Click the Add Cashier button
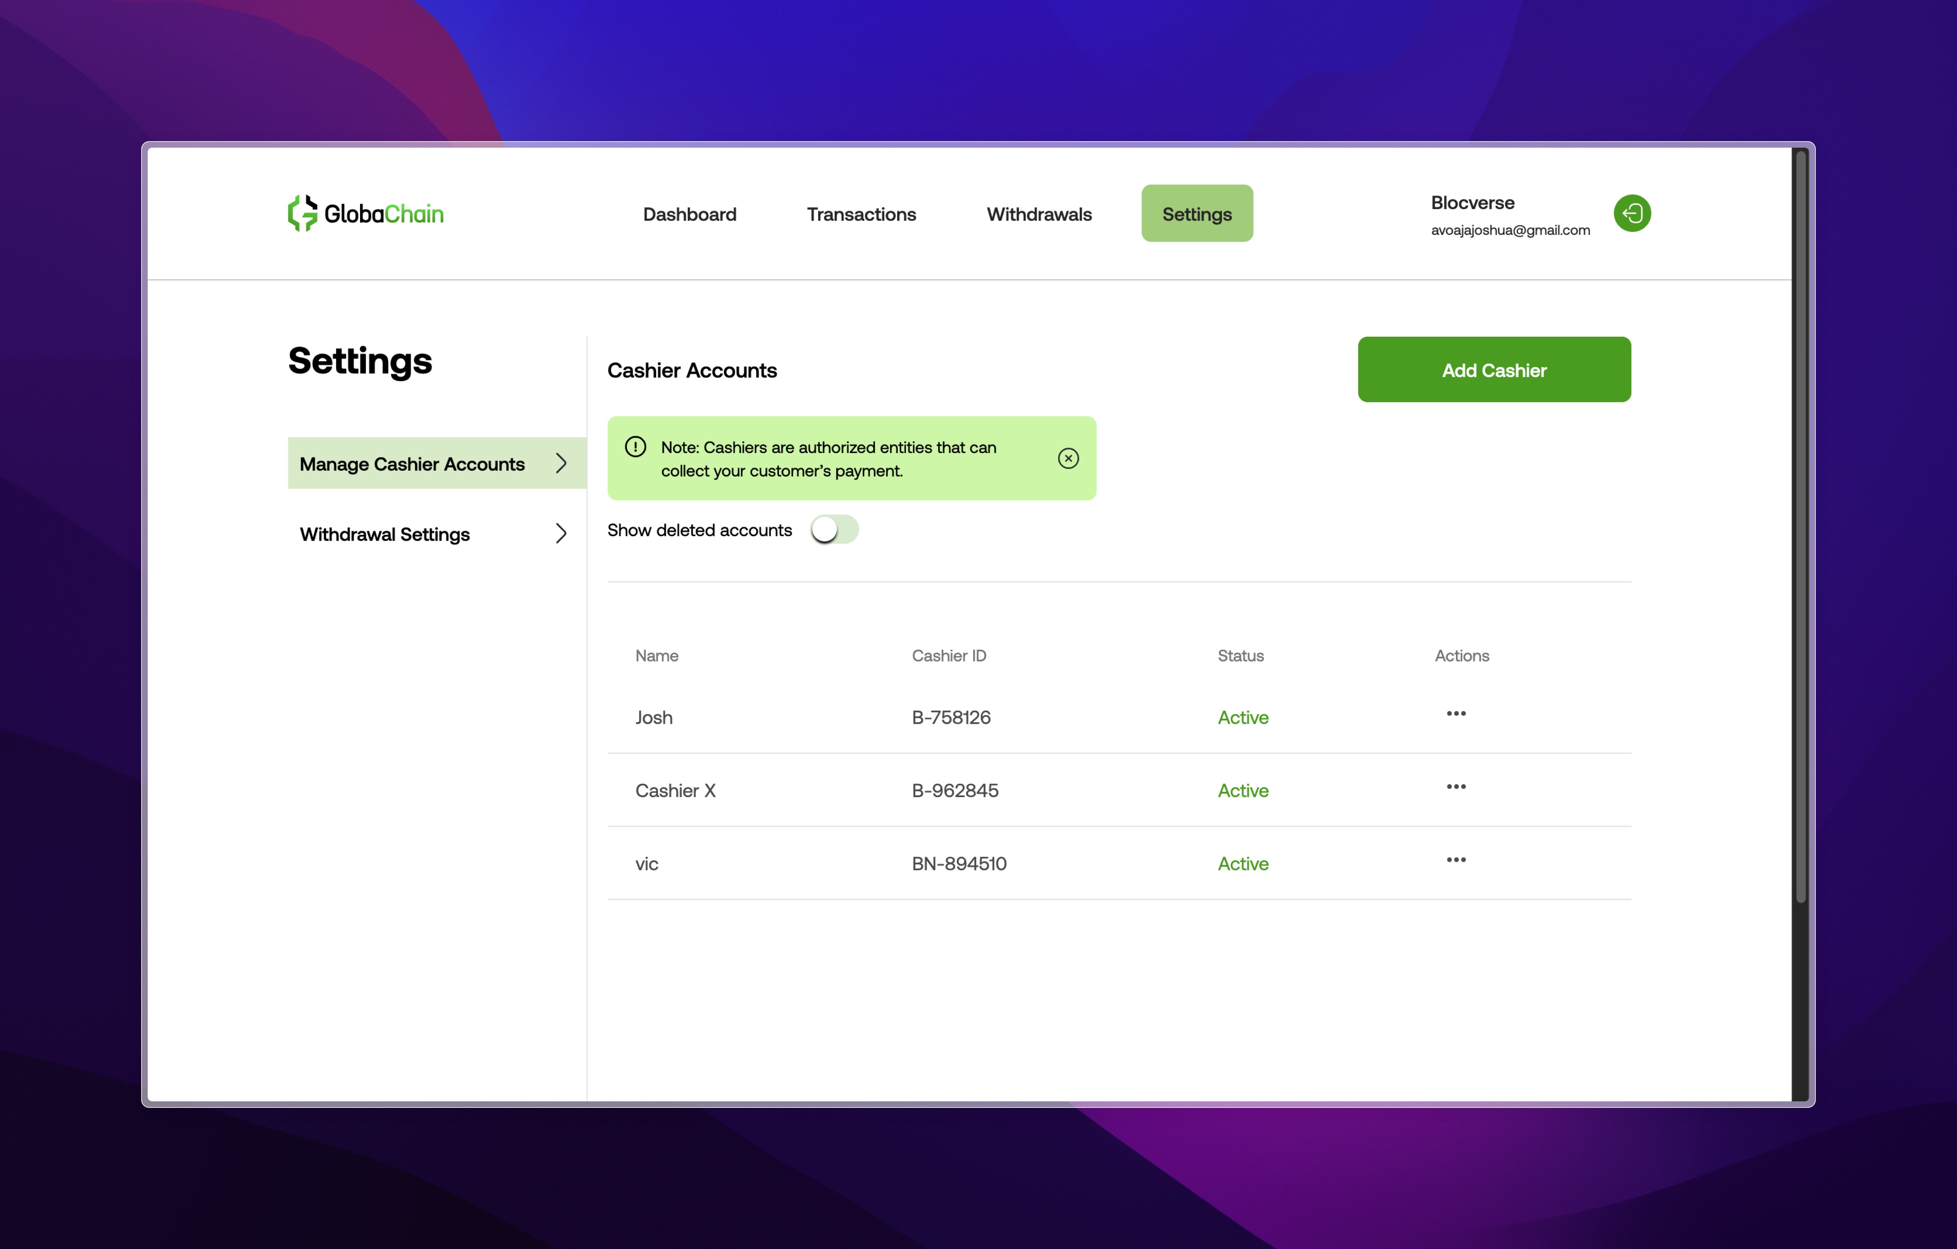Screen dimensions: 1957x1249 (1494, 370)
